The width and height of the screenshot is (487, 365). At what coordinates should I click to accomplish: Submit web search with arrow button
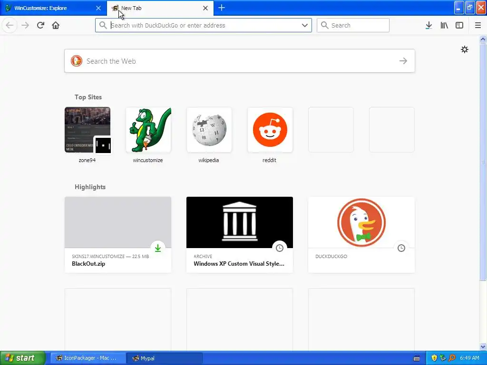pyautogui.click(x=403, y=61)
